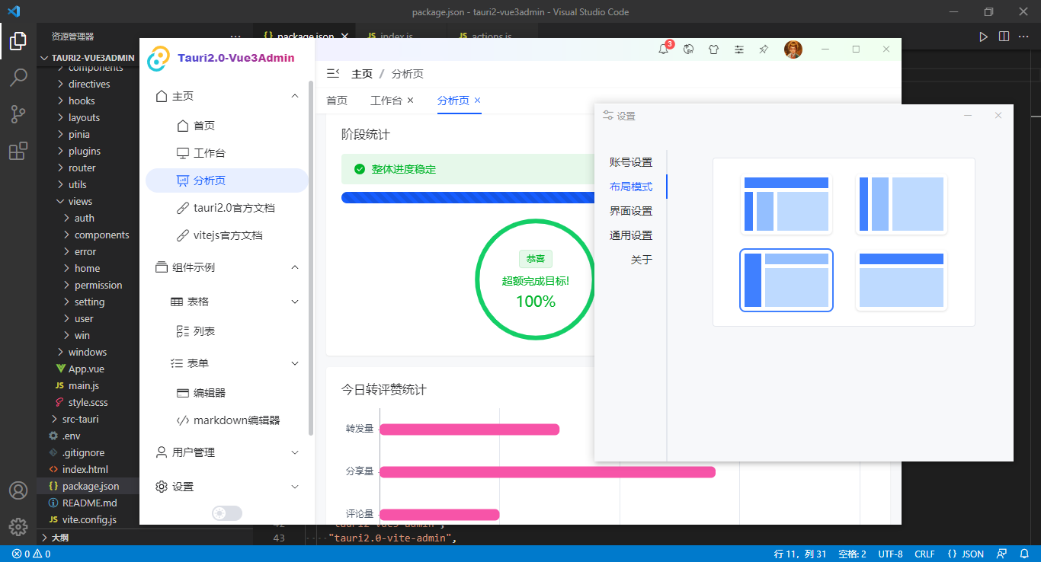Click the feedback icon in status bar
Viewport: 1041px width, 562px height.
click(1003, 554)
